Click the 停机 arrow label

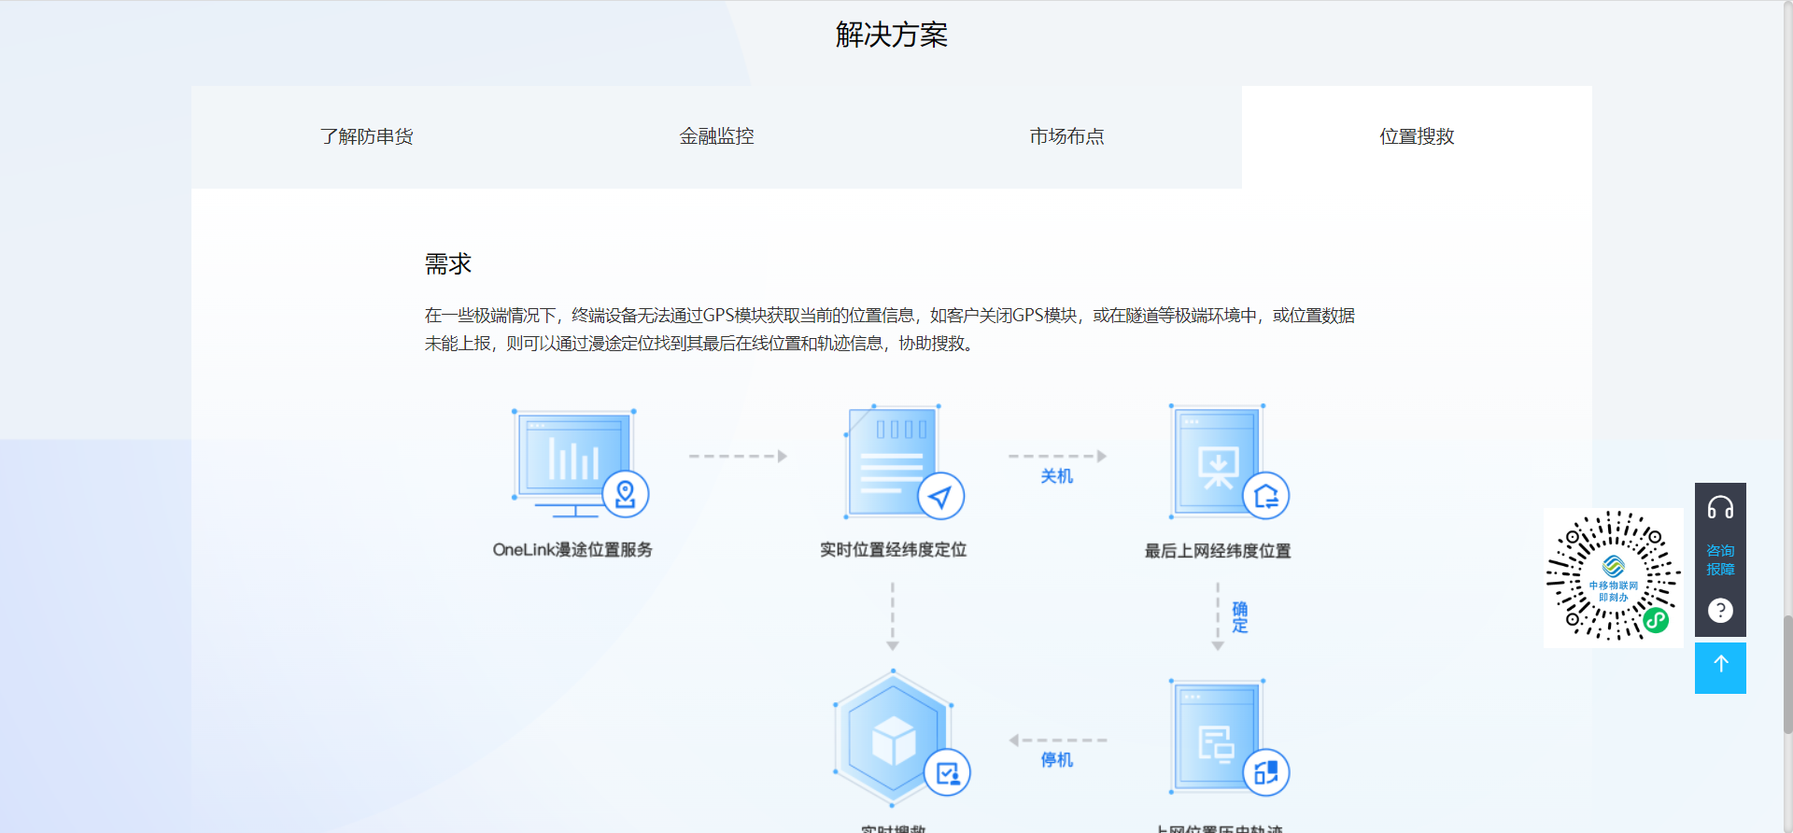[1057, 760]
